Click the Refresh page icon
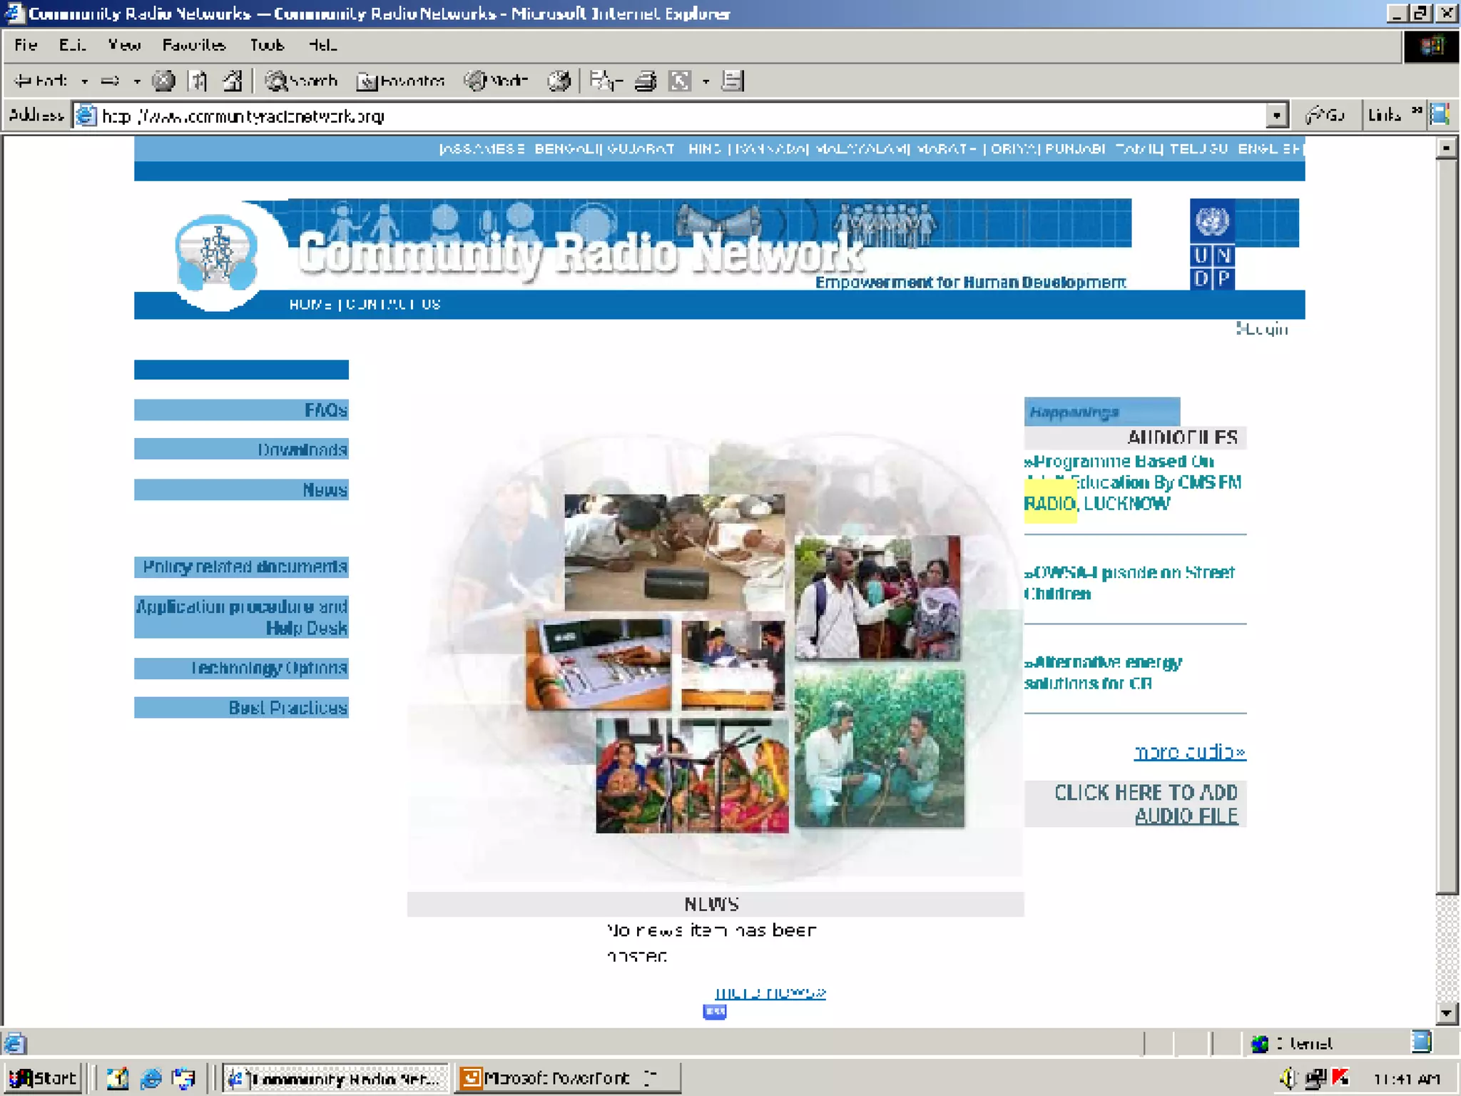This screenshot has height=1096, width=1461. tap(199, 81)
